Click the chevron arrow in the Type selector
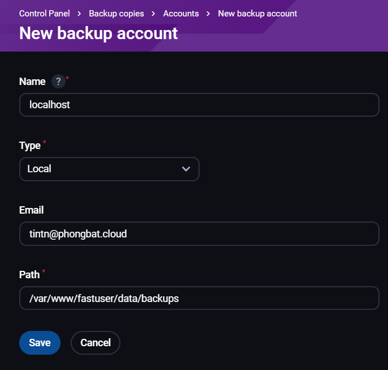The width and height of the screenshot is (388, 370). pyautogui.click(x=186, y=169)
